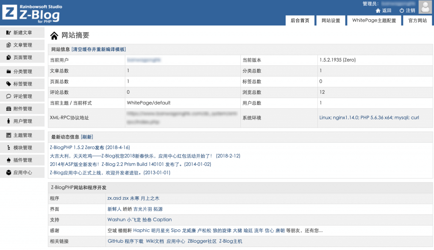Click the house icon beside 网站摘要
The width and height of the screenshot is (434, 250).
[54, 36]
